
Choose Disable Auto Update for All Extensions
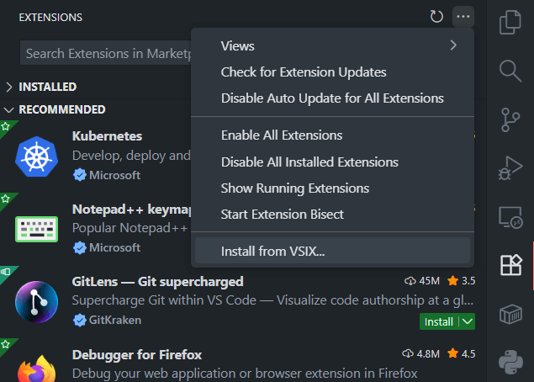coord(332,98)
